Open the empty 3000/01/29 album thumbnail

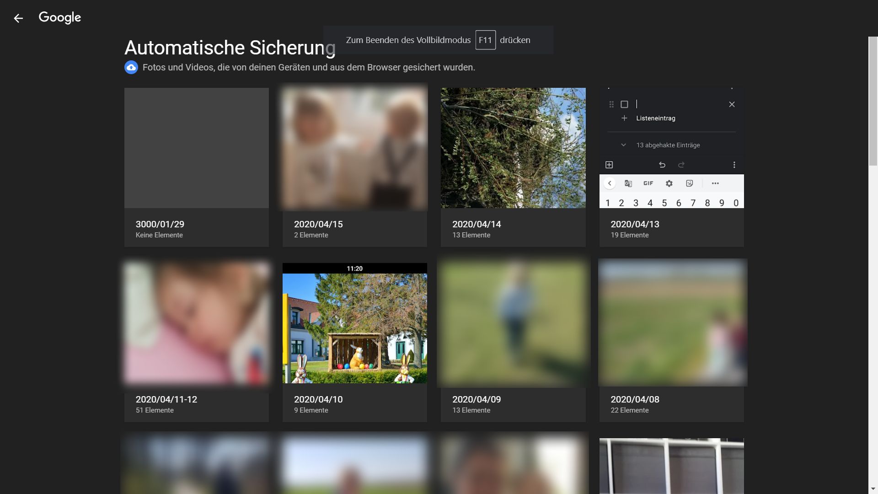197,148
